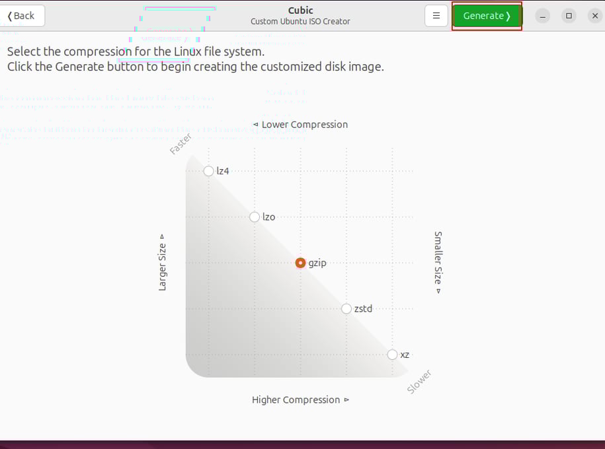The image size is (605, 449).
Task: Click the lz4 label text
Action: [223, 171]
